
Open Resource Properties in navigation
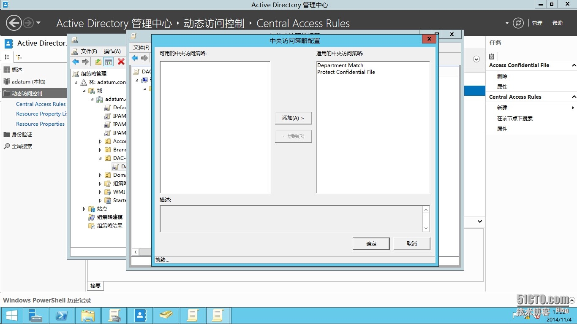40,124
